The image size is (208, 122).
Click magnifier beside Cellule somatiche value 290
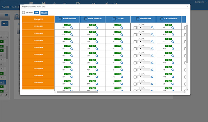tap(97, 63)
